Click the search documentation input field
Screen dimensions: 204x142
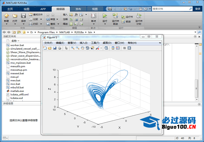[170, 9]
